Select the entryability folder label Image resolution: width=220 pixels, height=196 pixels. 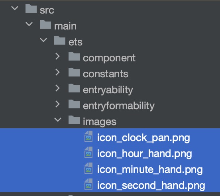[108, 90]
